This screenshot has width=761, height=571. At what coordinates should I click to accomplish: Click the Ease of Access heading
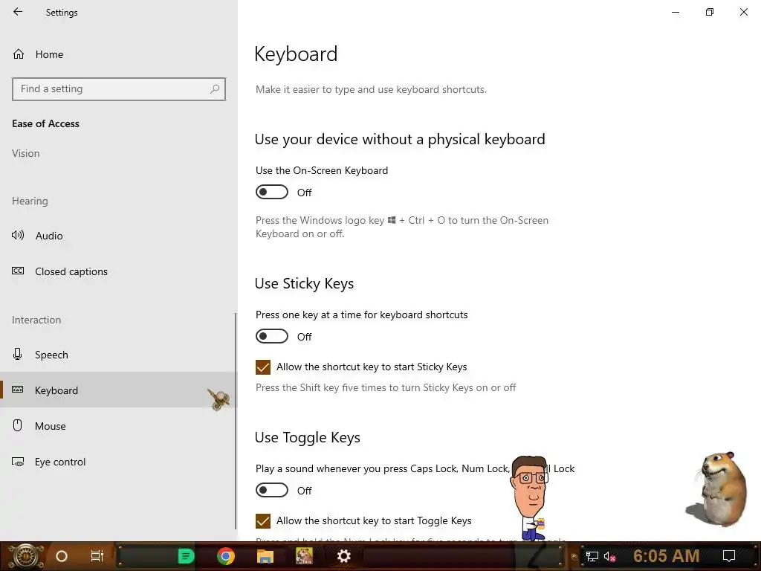[x=45, y=124]
